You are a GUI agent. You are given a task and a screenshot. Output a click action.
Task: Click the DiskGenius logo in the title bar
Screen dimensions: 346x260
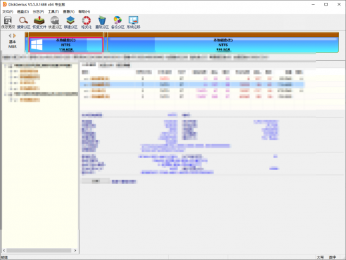point(4,4)
